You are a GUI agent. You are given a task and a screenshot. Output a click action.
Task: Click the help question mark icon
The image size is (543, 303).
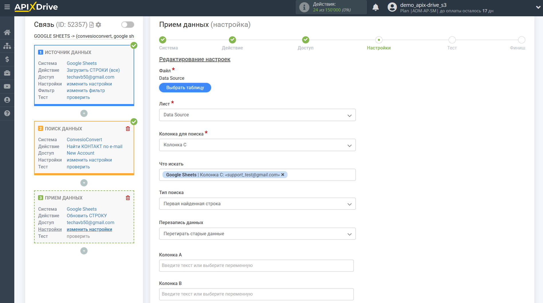tap(7, 113)
